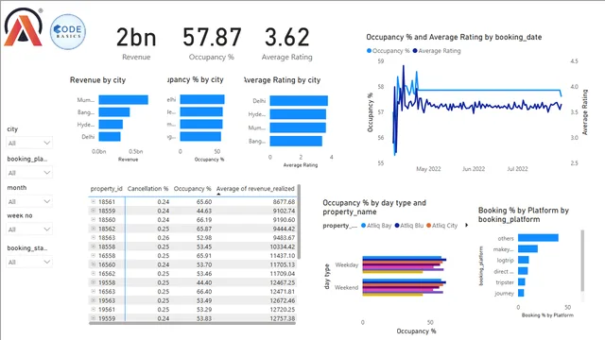605x340 pixels.
Task: Select Atliq City legend item
Action: pos(441,226)
